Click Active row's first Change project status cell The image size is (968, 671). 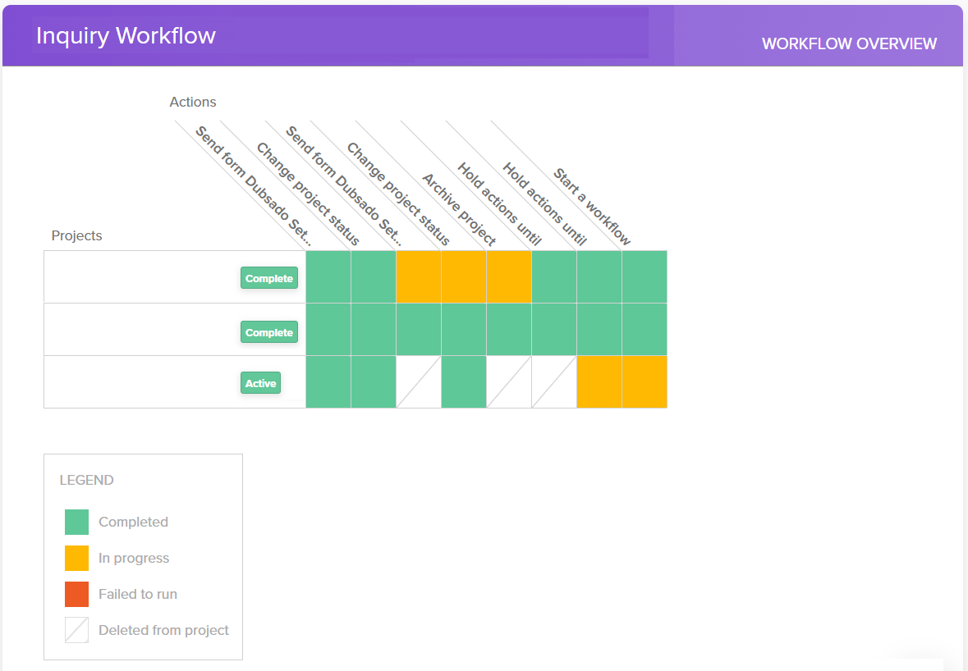click(x=374, y=381)
